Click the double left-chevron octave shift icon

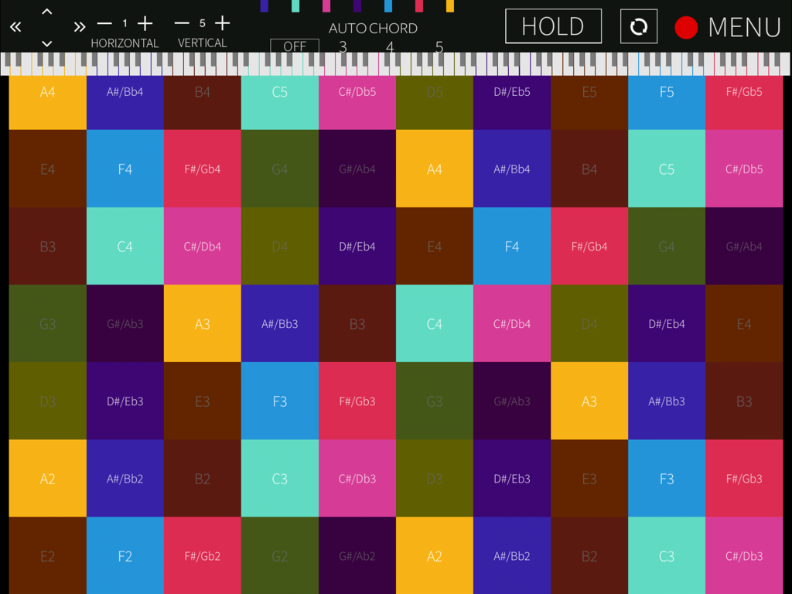[x=15, y=26]
